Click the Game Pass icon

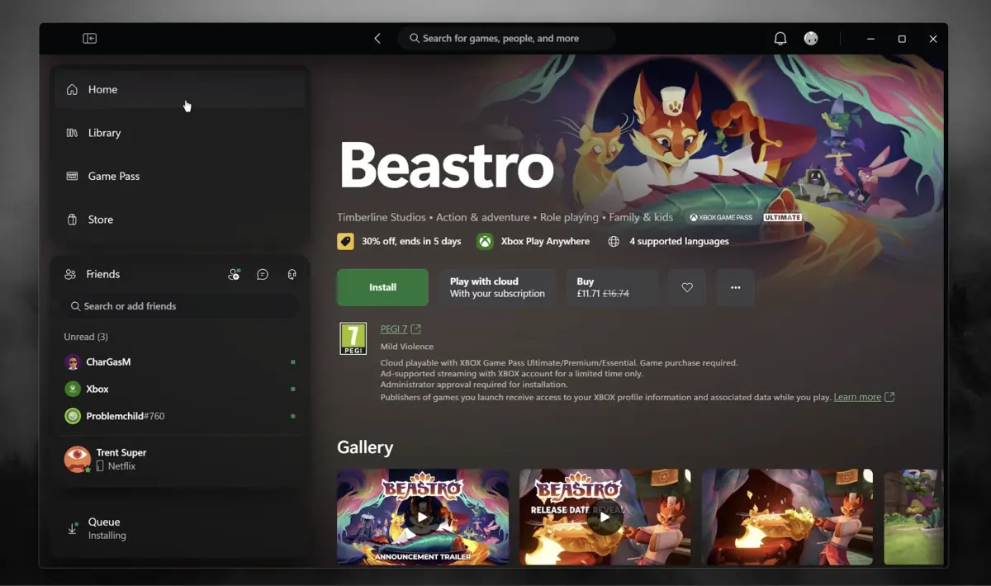73,177
